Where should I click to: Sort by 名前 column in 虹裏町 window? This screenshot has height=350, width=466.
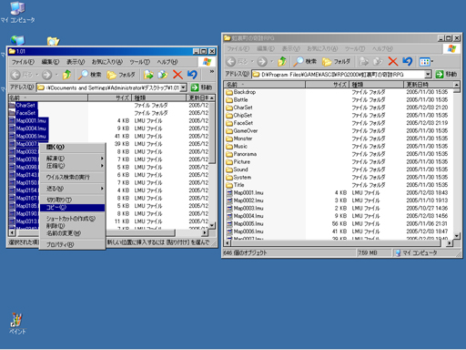pos(264,84)
